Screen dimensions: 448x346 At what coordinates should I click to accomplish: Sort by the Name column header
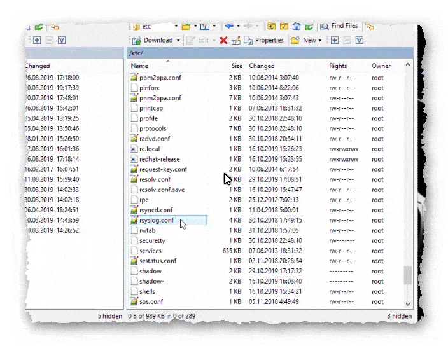139,66
